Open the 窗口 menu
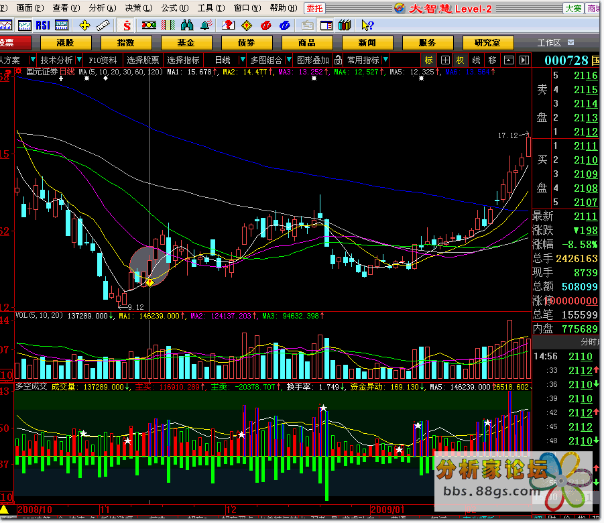 tap(247, 8)
